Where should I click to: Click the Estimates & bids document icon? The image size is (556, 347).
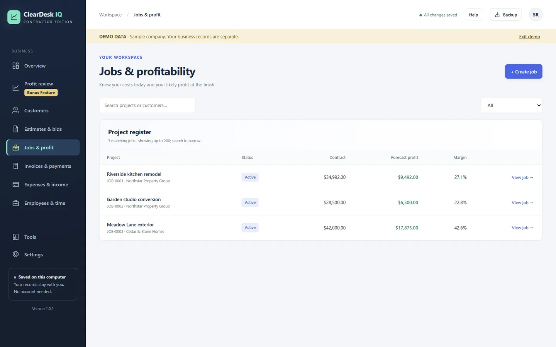point(16,129)
